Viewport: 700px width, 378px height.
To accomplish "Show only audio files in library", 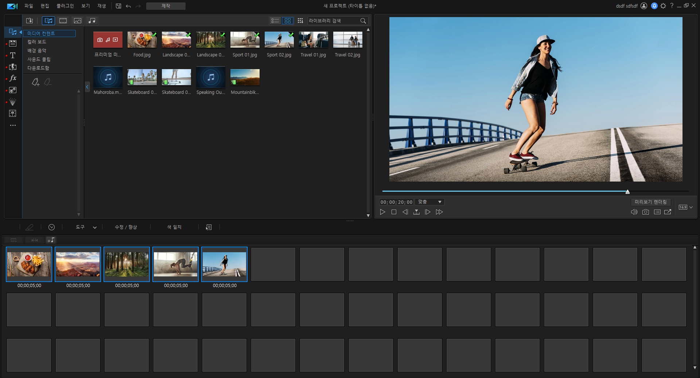I will (92, 21).
